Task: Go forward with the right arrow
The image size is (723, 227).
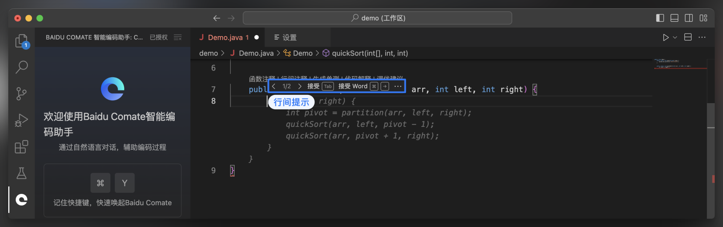Action: tap(231, 18)
